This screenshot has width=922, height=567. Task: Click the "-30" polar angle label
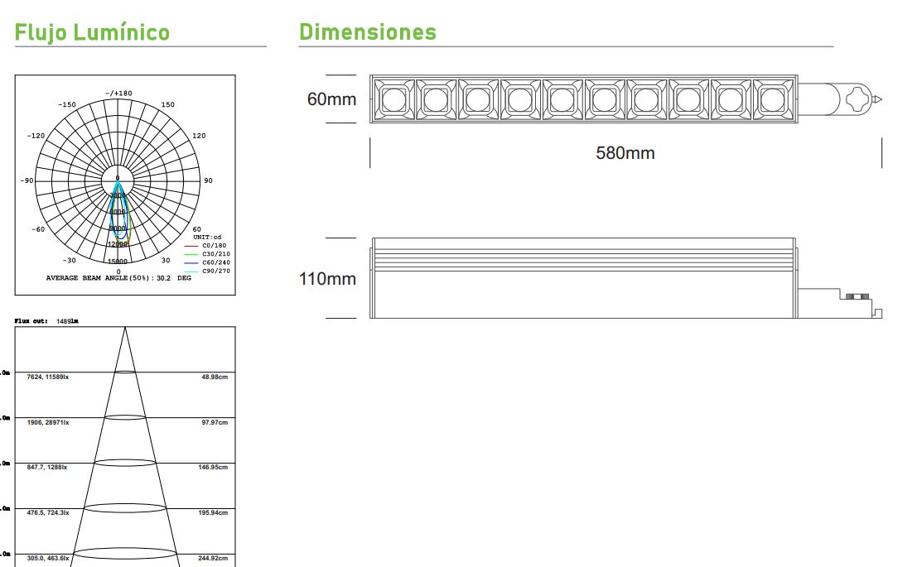(70, 260)
